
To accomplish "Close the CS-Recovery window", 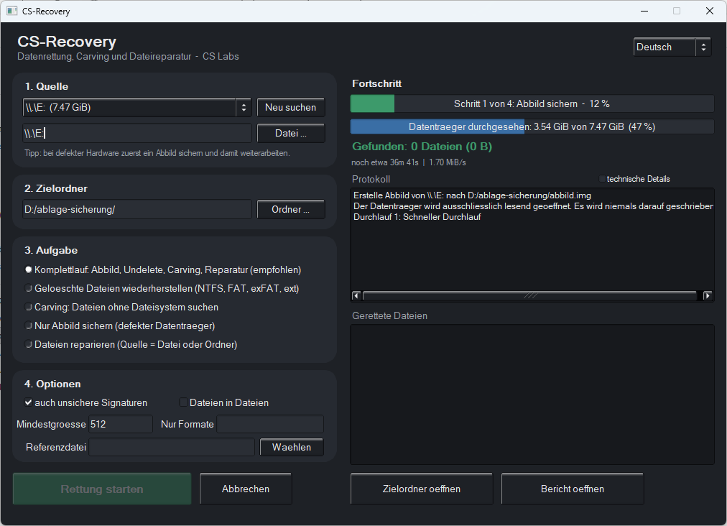I will tap(709, 11).
